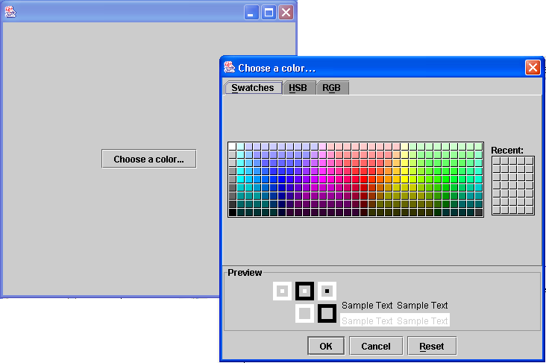The width and height of the screenshot is (546, 363).
Task: Cancel the color chooser dialog
Action: pyautogui.click(x=376, y=346)
